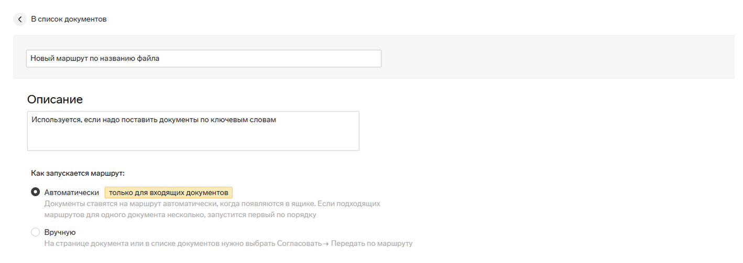Open the "В список документов" link

(69, 19)
